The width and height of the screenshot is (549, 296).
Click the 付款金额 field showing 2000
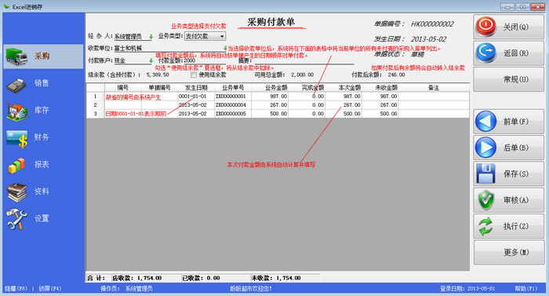coord(205,60)
